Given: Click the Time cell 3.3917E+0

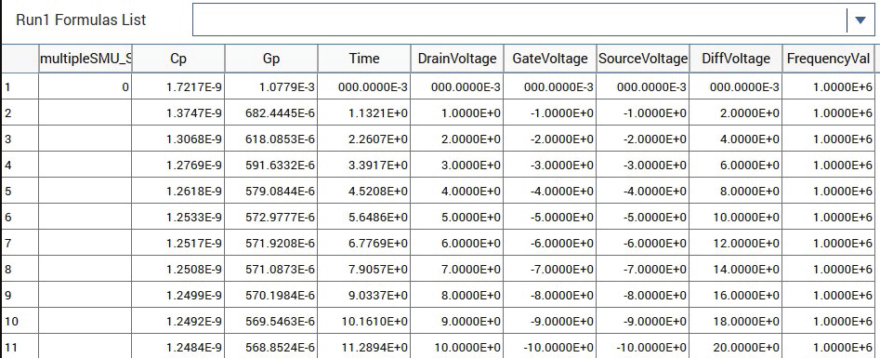Looking at the screenshot, I should [364, 165].
